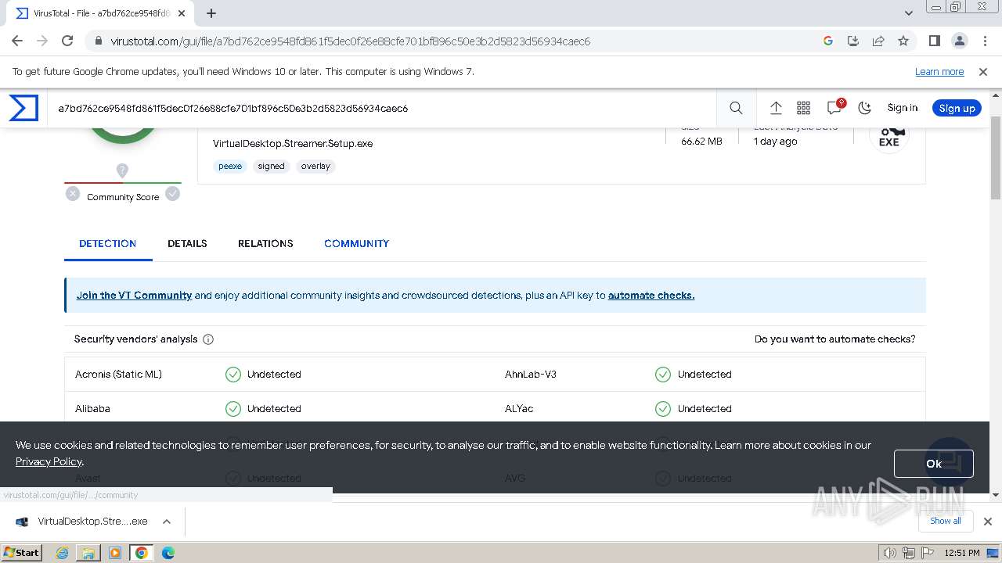Image resolution: width=1002 pixels, height=563 pixels.
Task: Click the volume speaker tray icon
Action: 890,553
